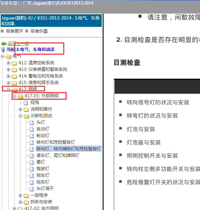
Task: Click the computer icon beside 当前:3.电气
Action: (3, 50)
